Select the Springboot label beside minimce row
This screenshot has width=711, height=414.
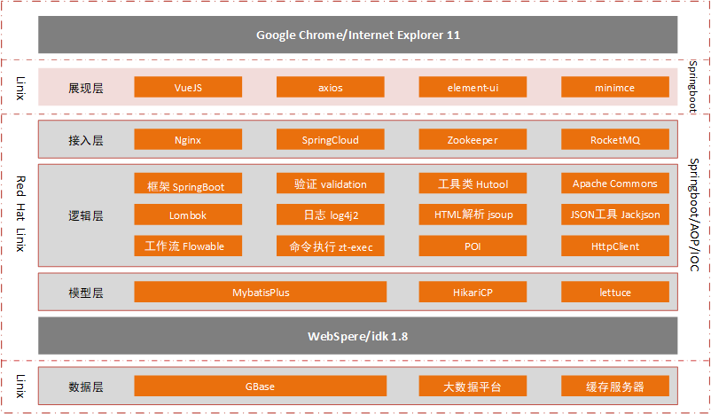coord(692,87)
